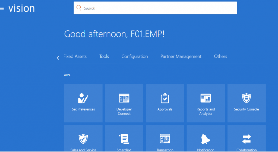The image size is (278, 152).
Task: Open the Approvals clipboard icon
Action: [x=165, y=98]
